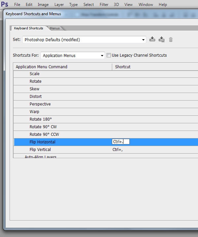Open the Image menu
This screenshot has width=198, height=237.
(43, 5)
